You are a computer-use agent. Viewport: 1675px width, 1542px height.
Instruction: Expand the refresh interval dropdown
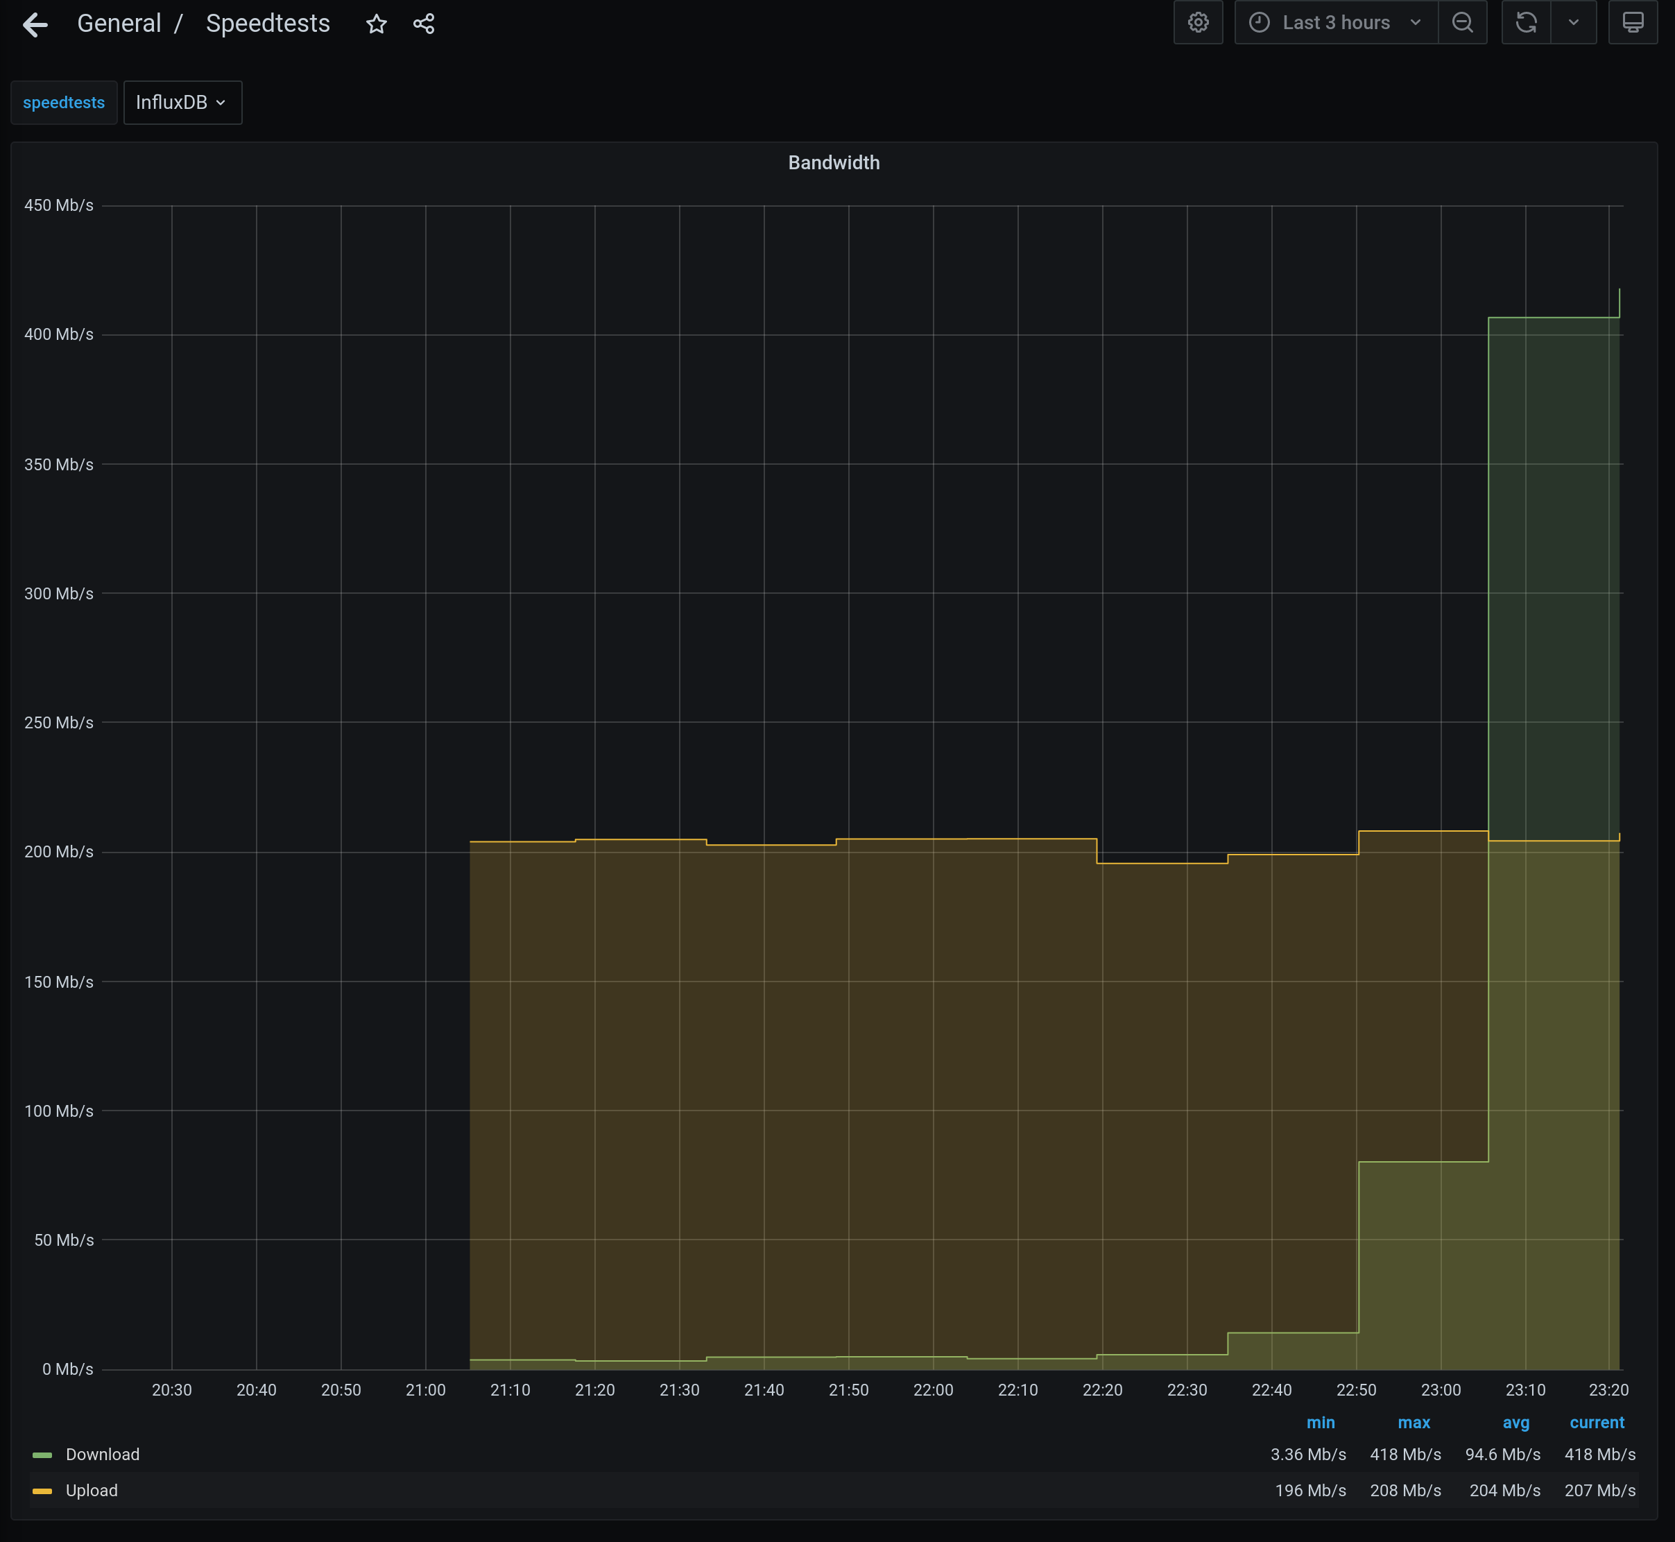1573,22
